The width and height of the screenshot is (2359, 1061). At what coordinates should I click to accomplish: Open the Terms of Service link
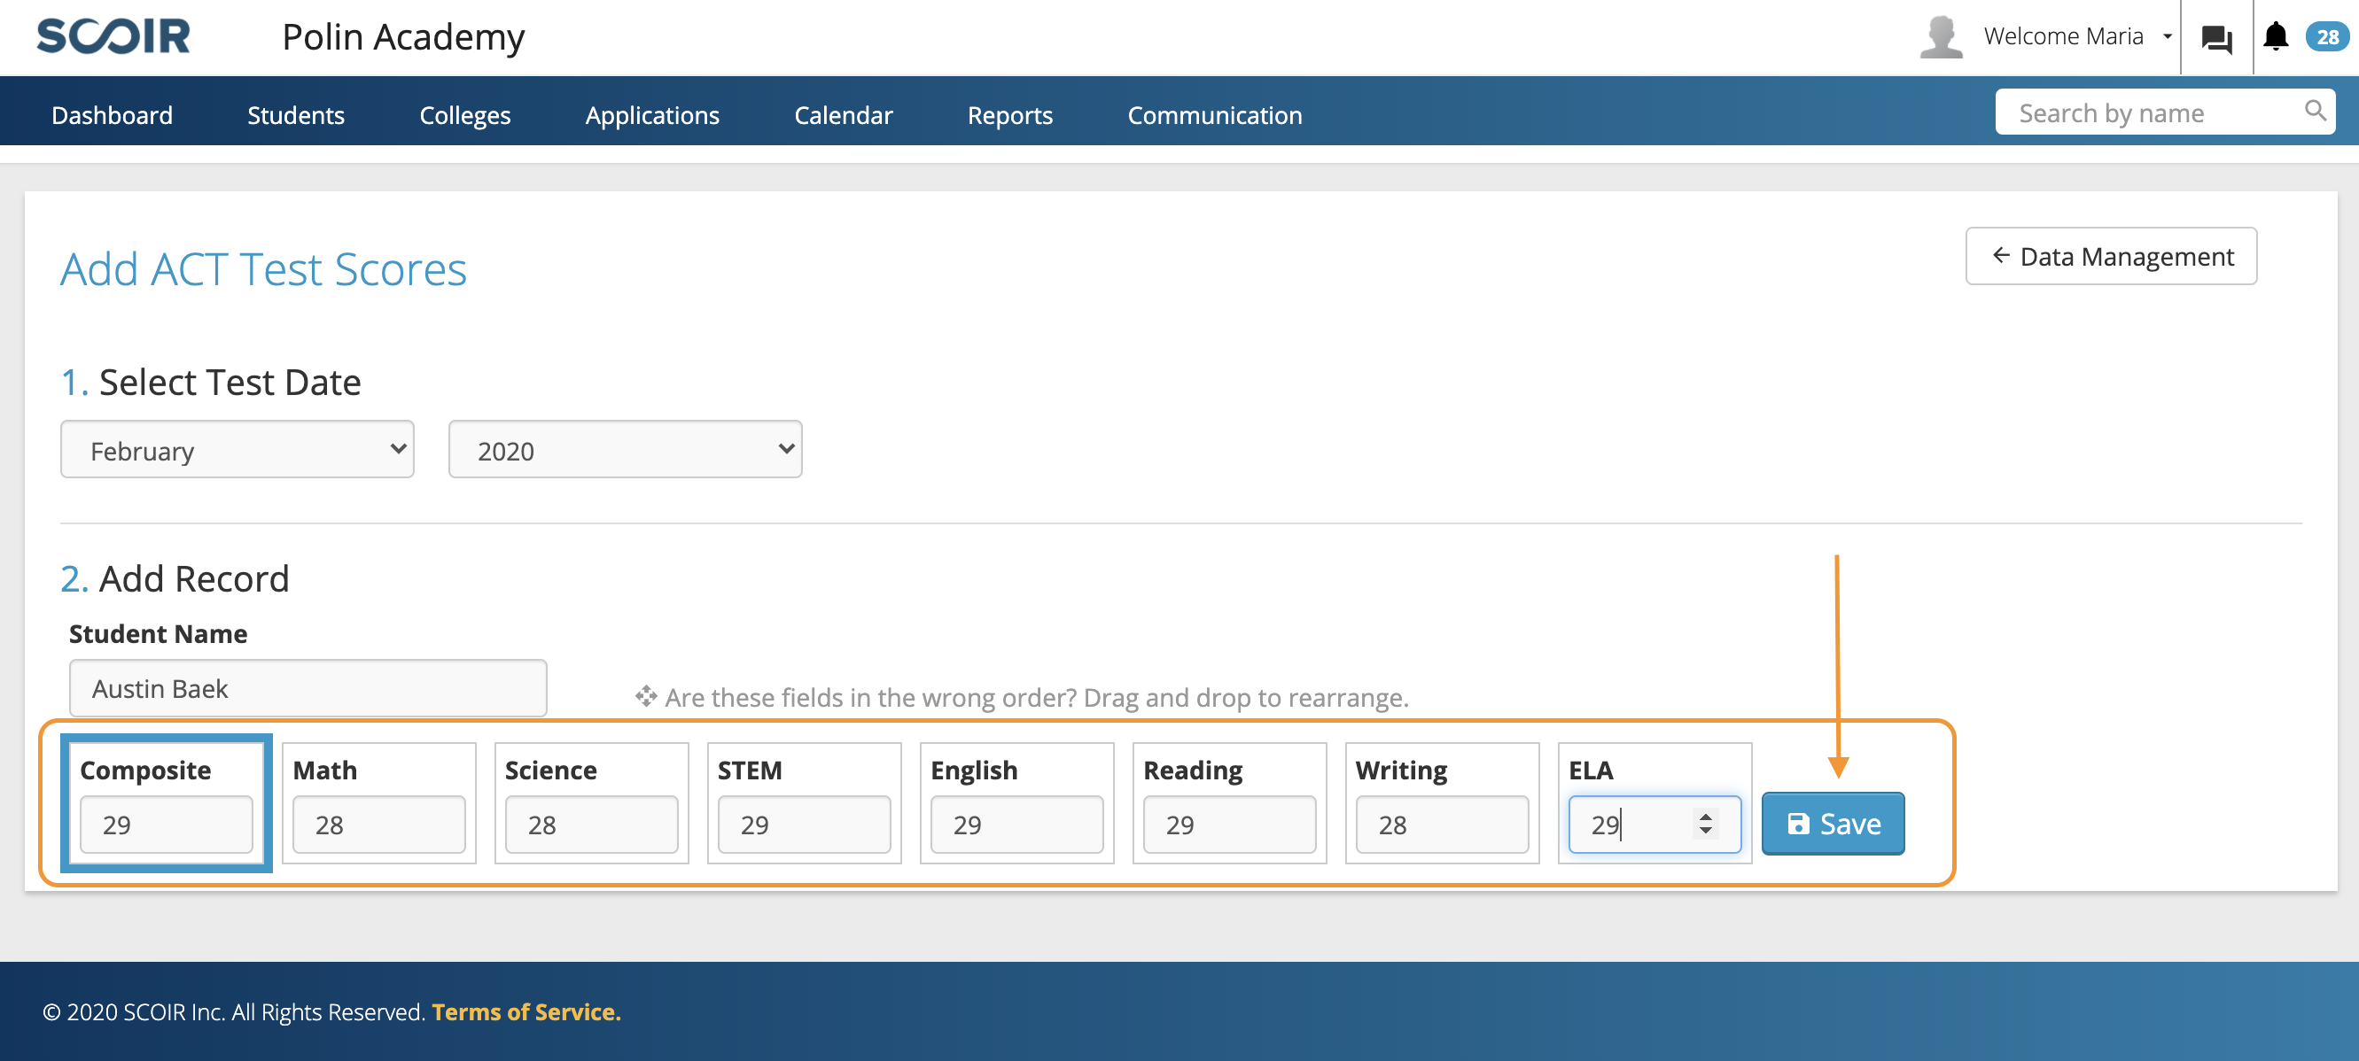click(526, 1011)
